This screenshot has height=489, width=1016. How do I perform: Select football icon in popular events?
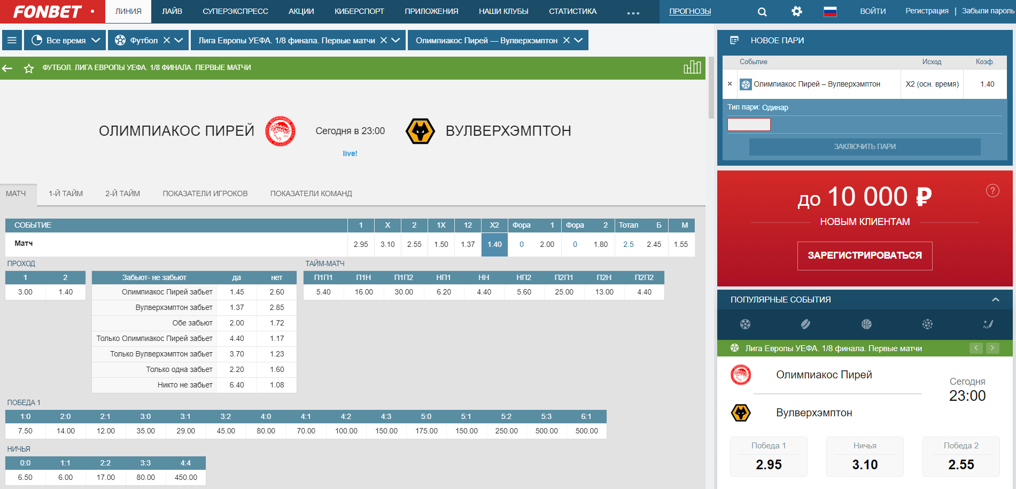(x=745, y=324)
